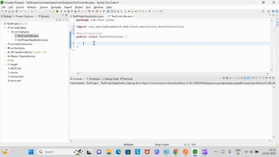Expand JRE System Library node

pos(5,52)
